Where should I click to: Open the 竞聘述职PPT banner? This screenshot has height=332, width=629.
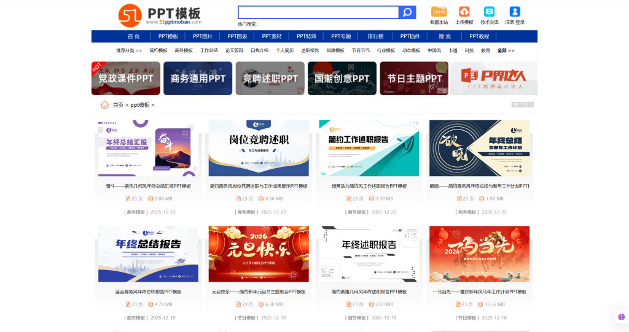[x=270, y=78]
